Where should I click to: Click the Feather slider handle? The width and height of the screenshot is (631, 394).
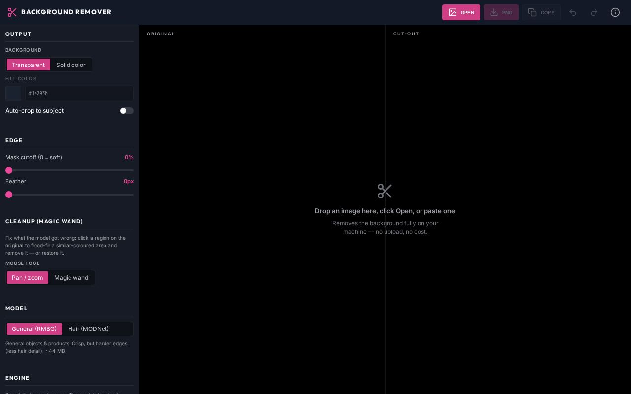pyautogui.click(x=9, y=195)
